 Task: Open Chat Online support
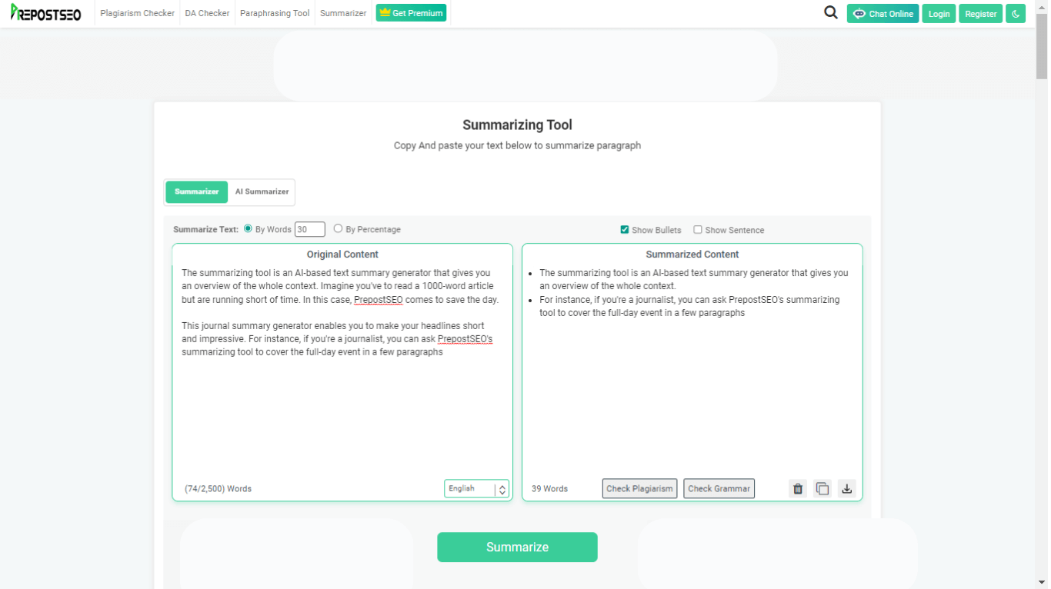883,14
